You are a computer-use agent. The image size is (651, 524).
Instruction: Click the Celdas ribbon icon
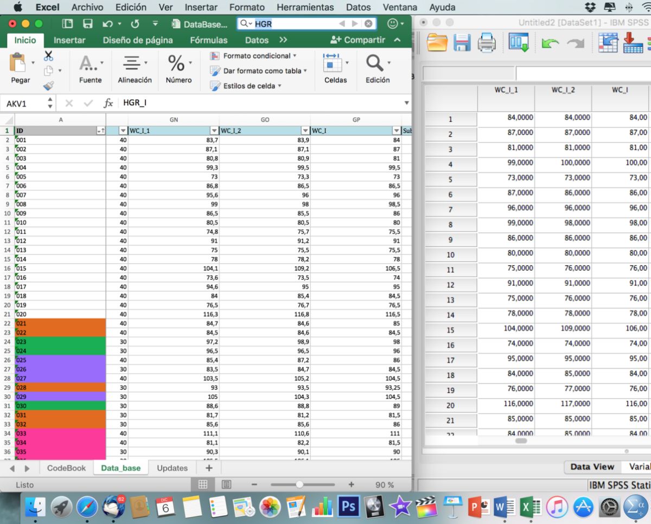[335, 65]
